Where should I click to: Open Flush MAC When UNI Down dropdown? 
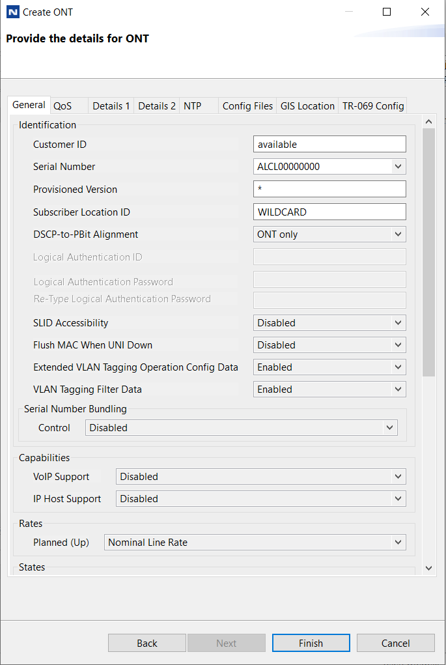[x=329, y=345]
